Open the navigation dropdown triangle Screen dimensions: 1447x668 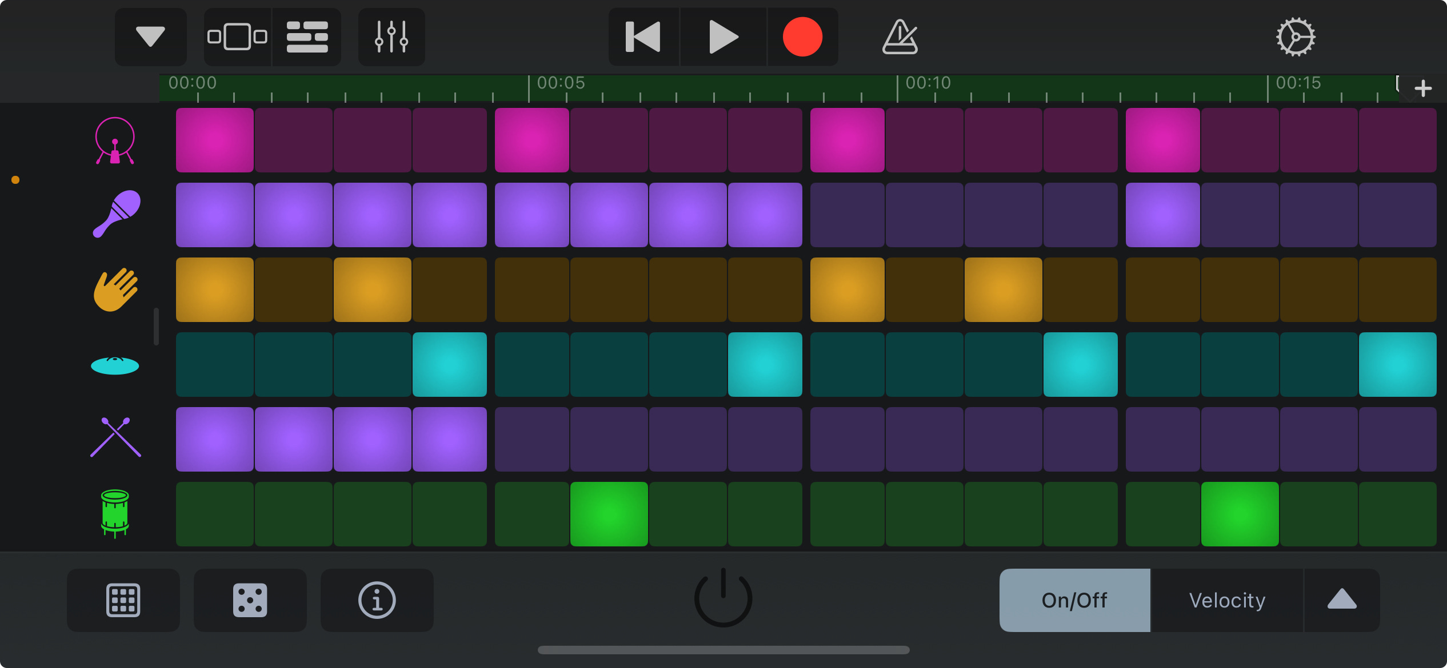pos(150,38)
